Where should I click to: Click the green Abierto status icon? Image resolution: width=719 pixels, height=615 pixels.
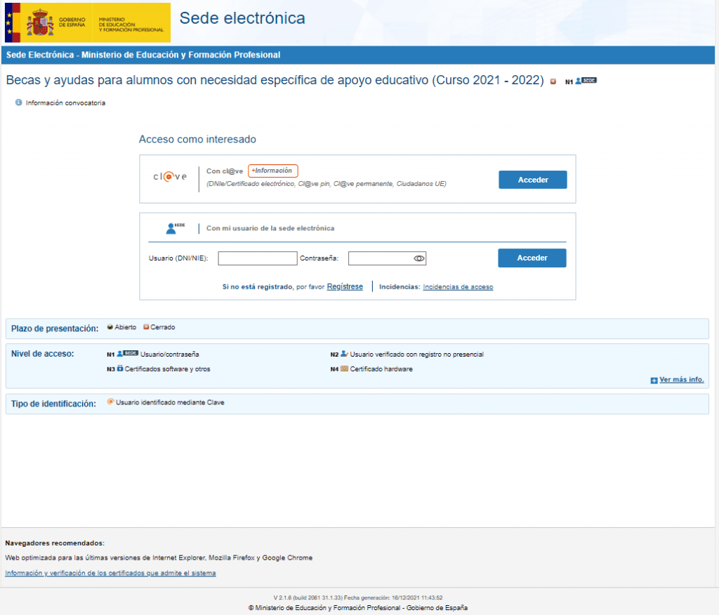pos(110,327)
